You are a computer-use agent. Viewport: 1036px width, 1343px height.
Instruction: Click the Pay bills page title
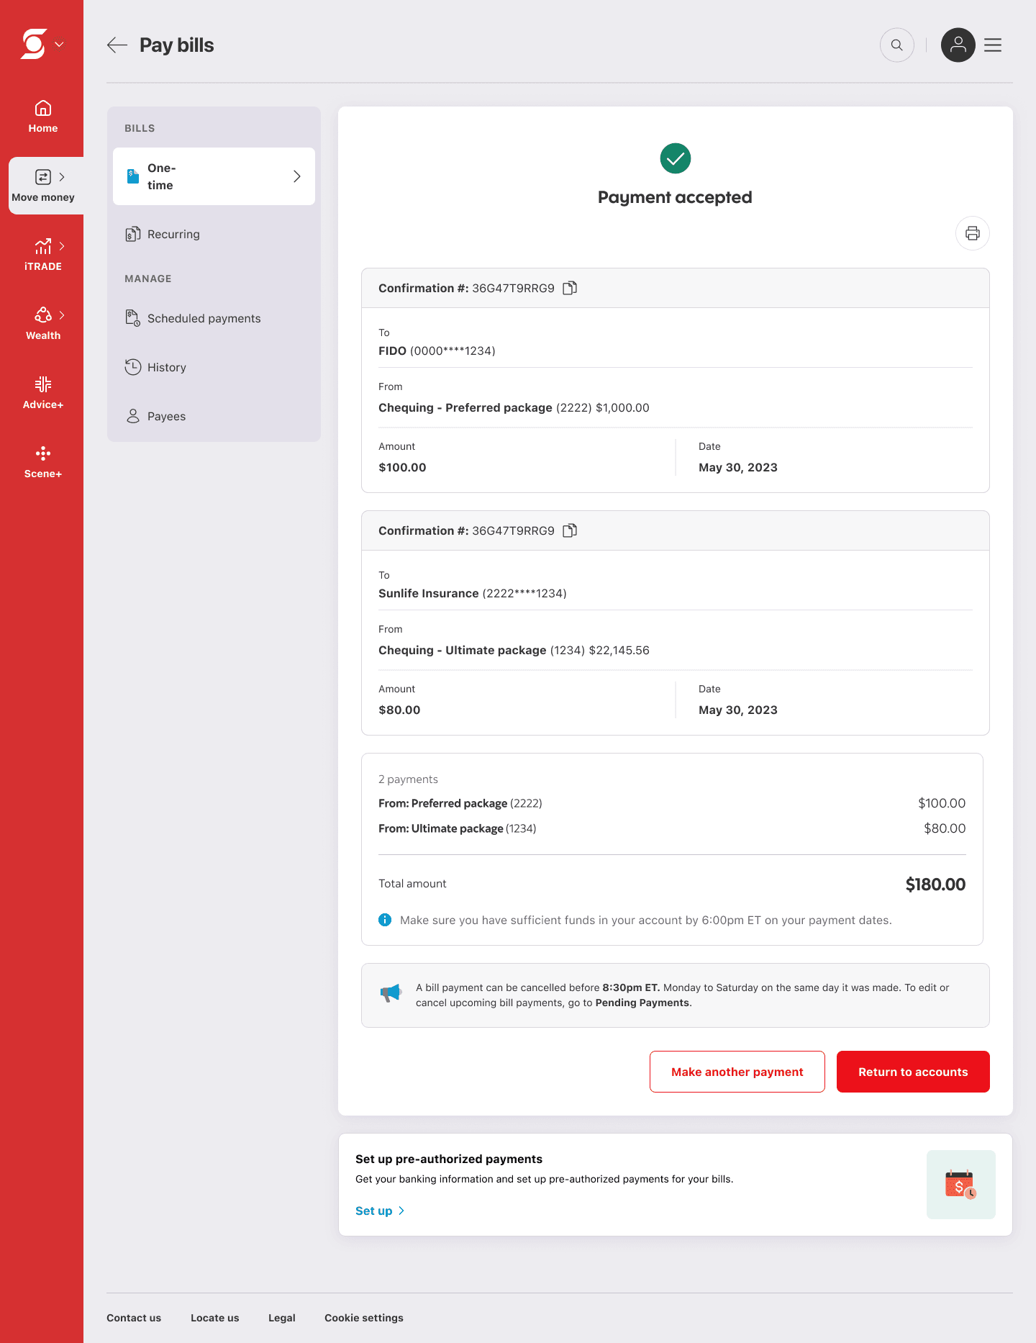click(x=177, y=45)
